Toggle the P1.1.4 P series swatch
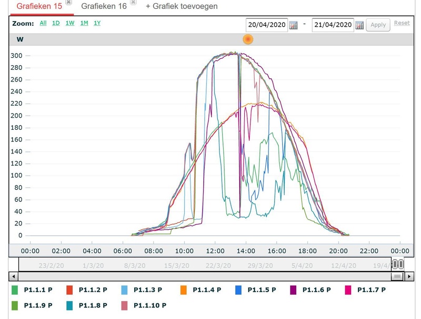421x319 pixels. click(x=184, y=290)
